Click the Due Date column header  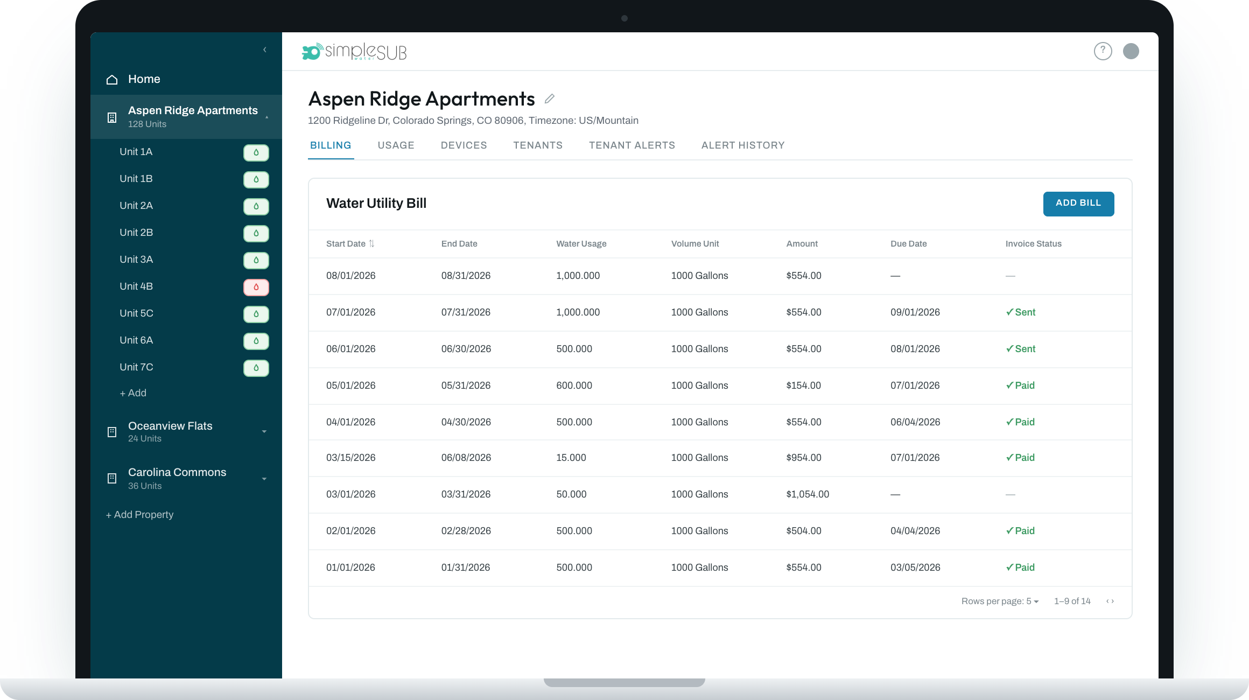[909, 243]
